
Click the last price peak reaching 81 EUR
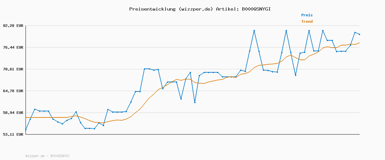[x=323, y=30]
